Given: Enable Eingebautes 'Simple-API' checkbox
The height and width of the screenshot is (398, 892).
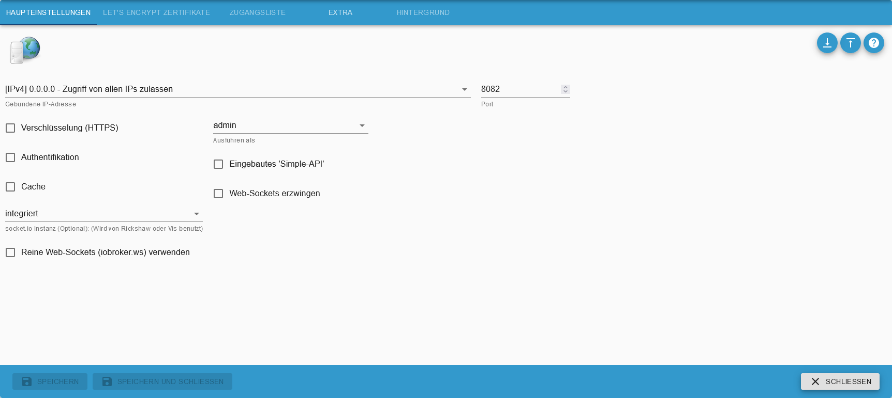Looking at the screenshot, I should coord(218,164).
